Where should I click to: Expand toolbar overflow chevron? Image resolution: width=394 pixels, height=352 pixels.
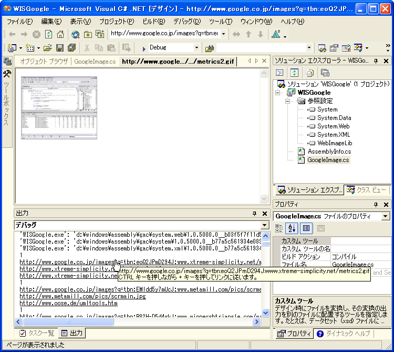point(388,47)
